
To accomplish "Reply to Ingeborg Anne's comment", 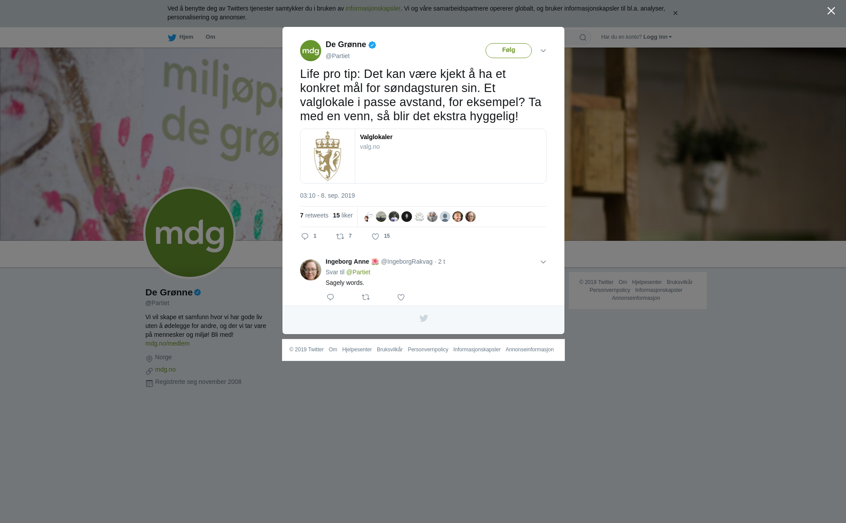I will [330, 297].
